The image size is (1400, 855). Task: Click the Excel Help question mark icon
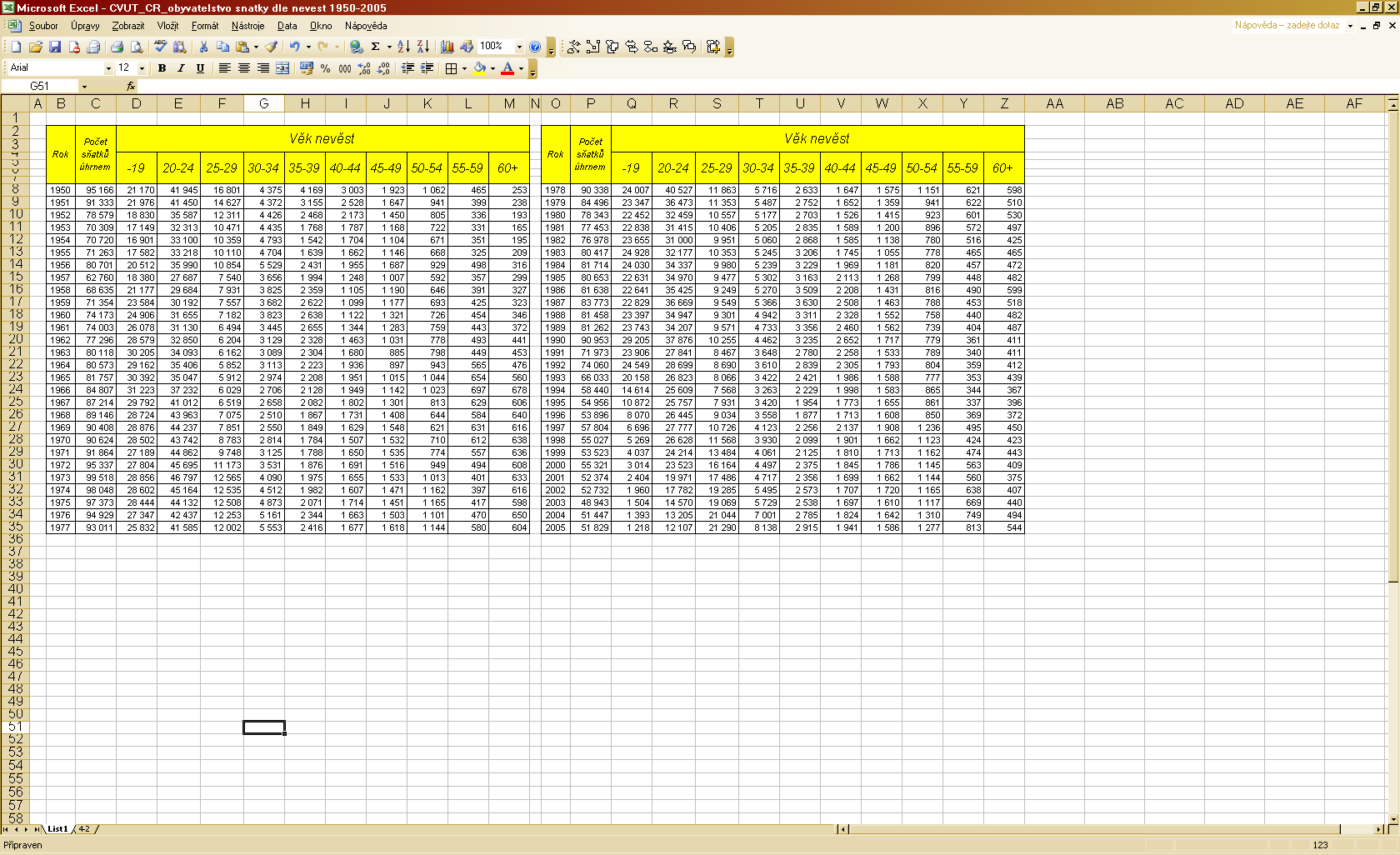tap(535, 47)
